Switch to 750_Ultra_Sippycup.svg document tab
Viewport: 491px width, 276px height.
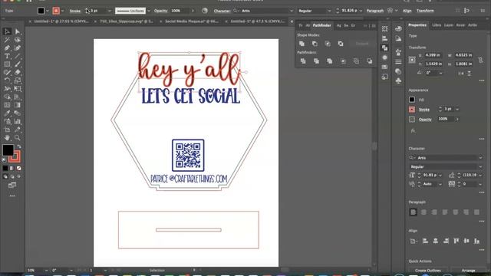(x=127, y=21)
